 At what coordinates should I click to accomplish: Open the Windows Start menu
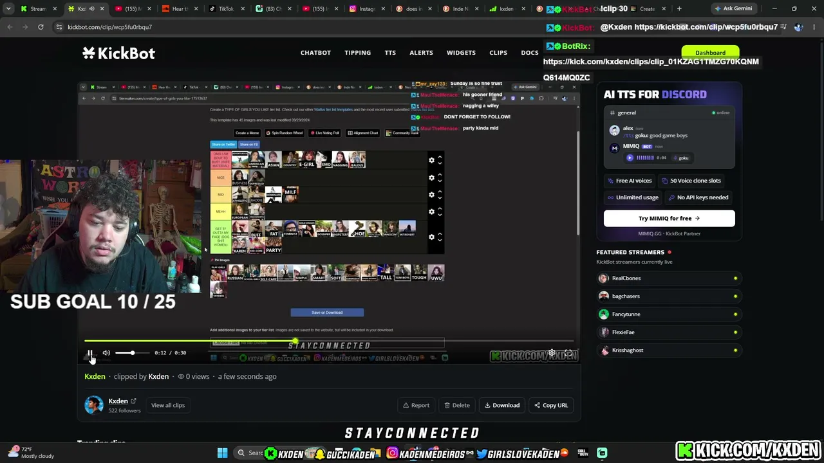(x=222, y=453)
